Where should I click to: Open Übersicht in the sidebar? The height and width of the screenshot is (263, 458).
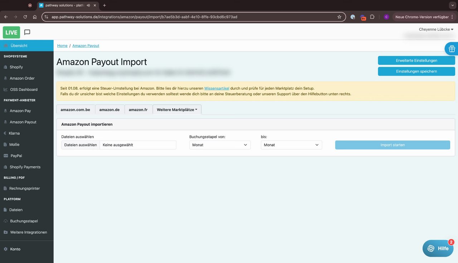tap(27, 46)
